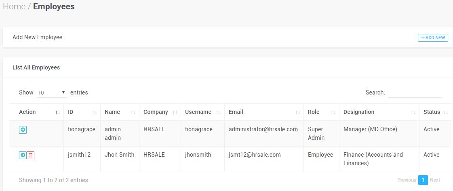Sort by Company column arrows

tap(175, 112)
